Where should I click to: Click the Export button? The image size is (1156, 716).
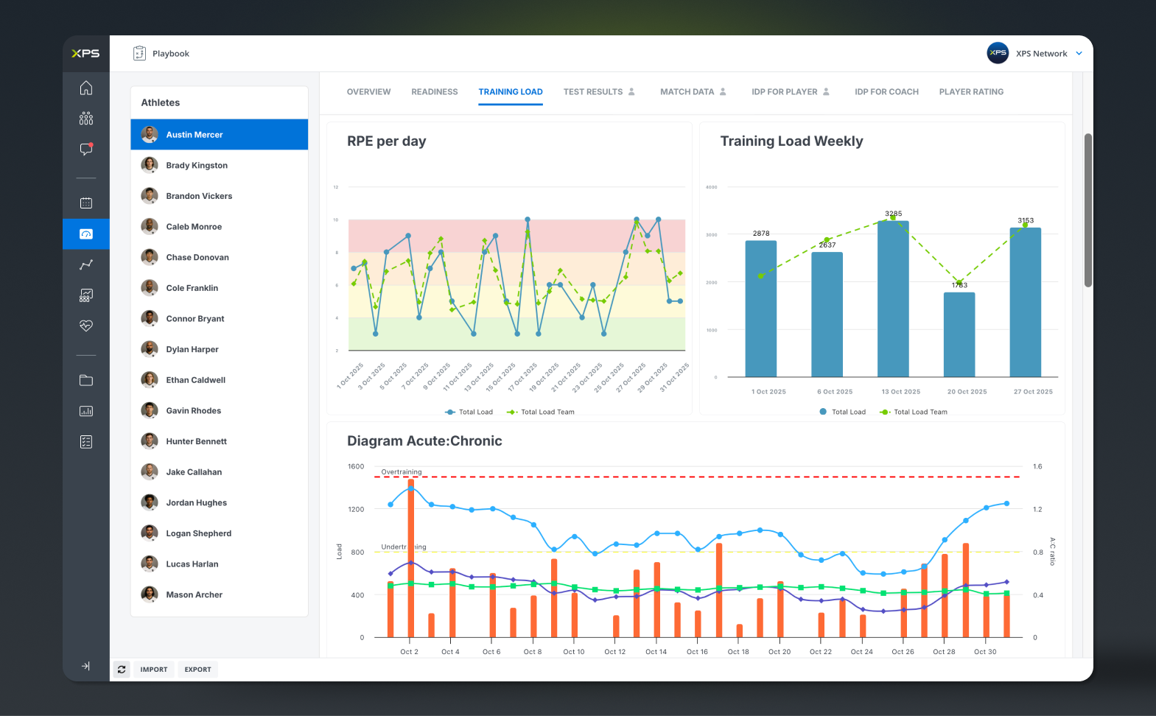(x=197, y=670)
